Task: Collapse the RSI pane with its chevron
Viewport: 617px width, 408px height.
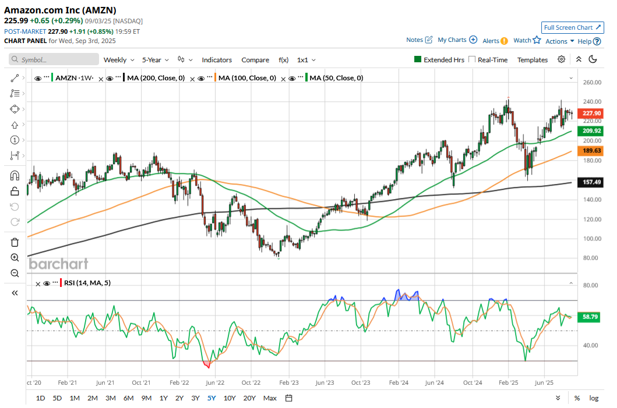Action: [571, 283]
